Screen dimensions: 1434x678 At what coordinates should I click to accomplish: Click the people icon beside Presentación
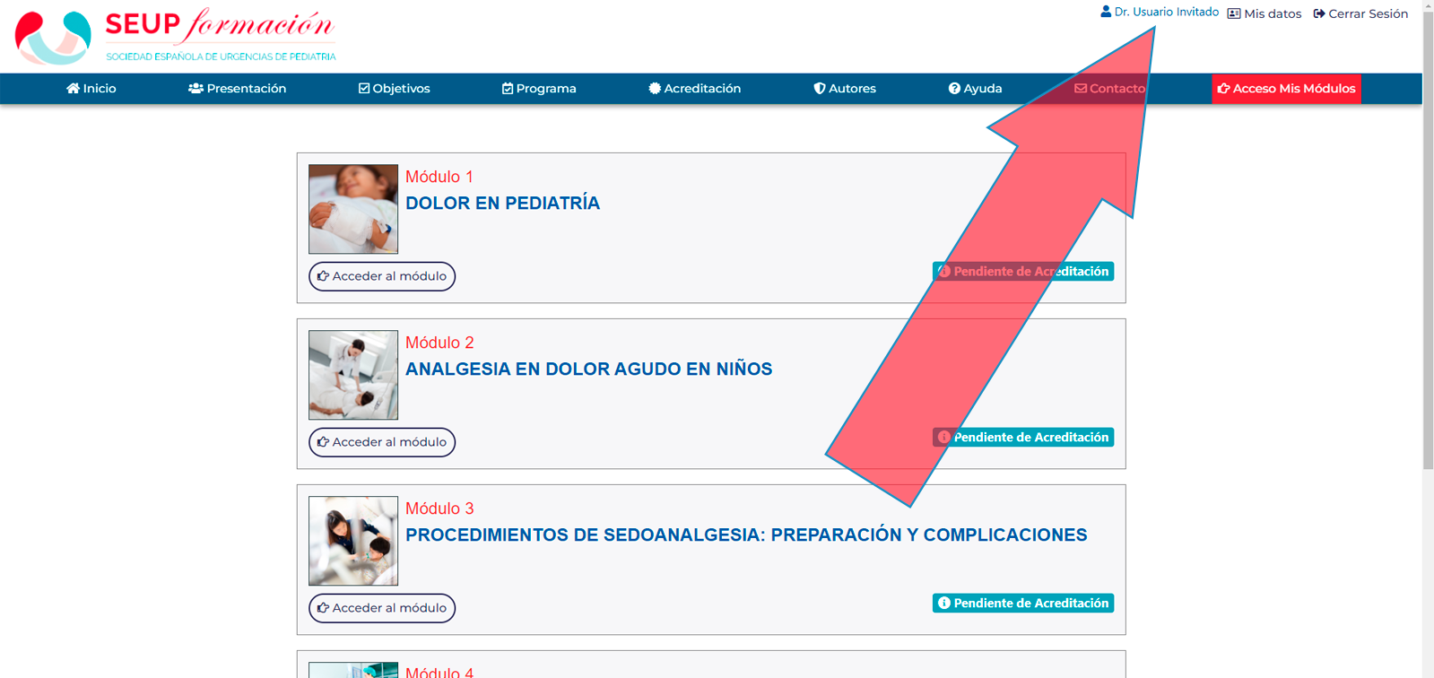coord(196,89)
